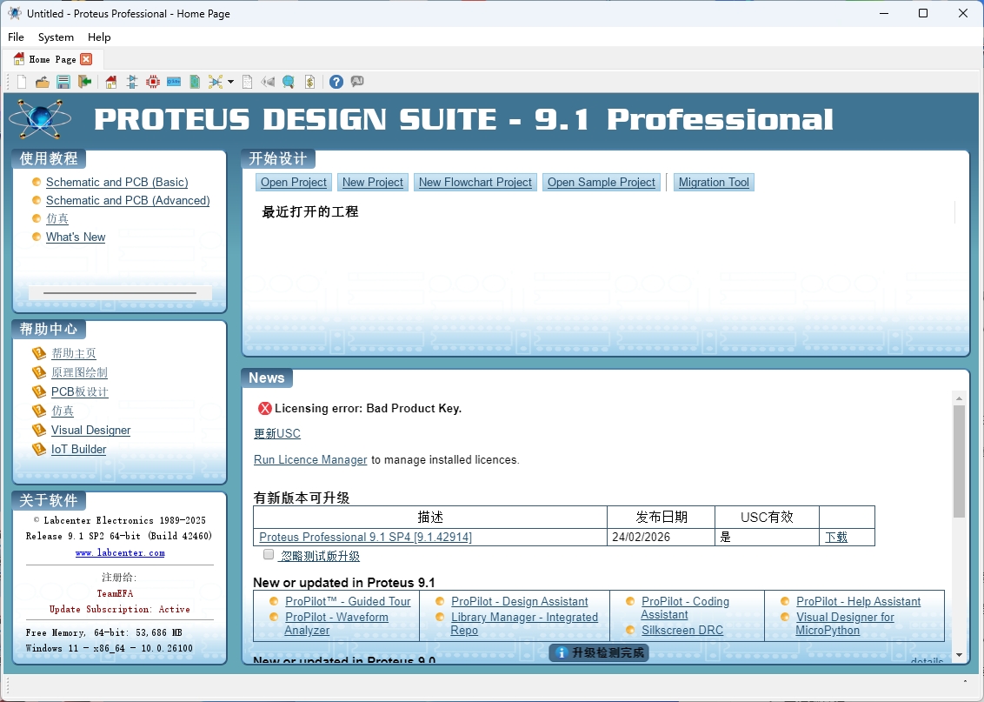The width and height of the screenshot is (984, 702).
Task: Click the Open Project folder icon
Action: click(42, 81)
